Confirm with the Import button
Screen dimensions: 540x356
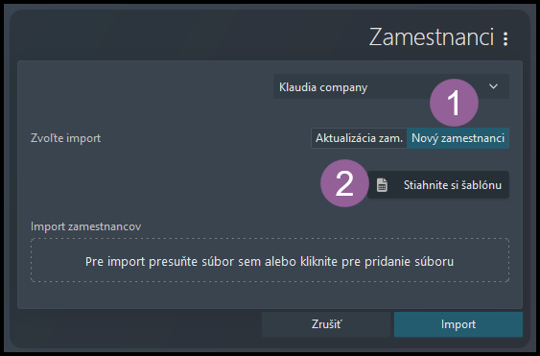coord(458,324)
